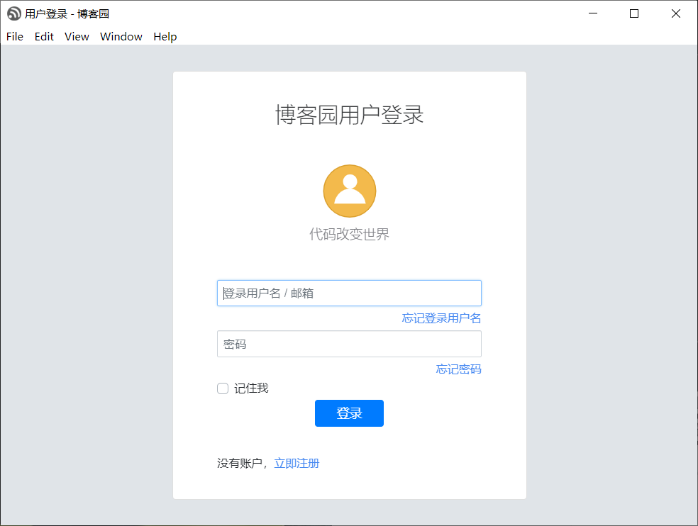Open the 立即注册 registration link
Viewport: 698px width, 526px height.
[297, 463]
